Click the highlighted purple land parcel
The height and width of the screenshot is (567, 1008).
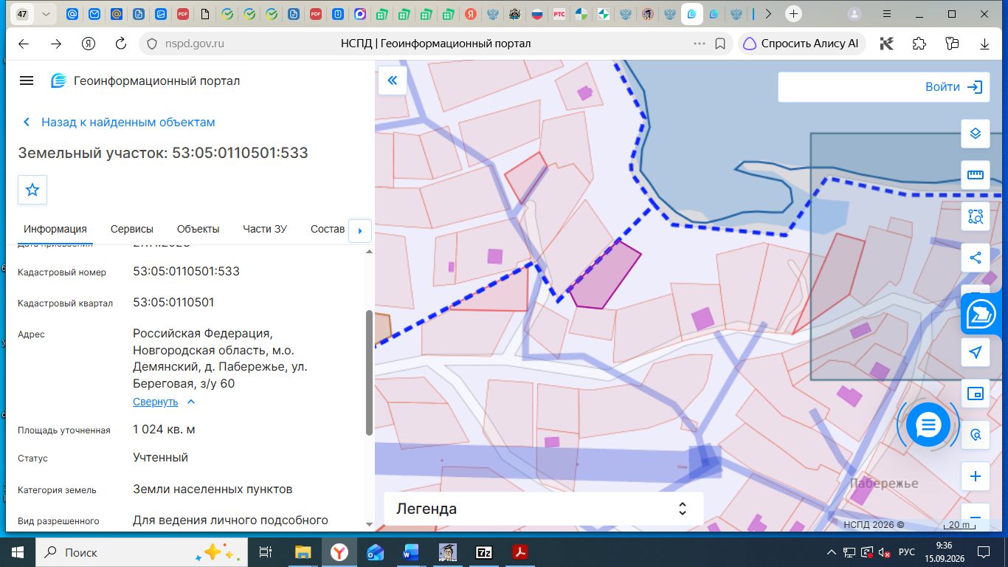coord(604,276)
